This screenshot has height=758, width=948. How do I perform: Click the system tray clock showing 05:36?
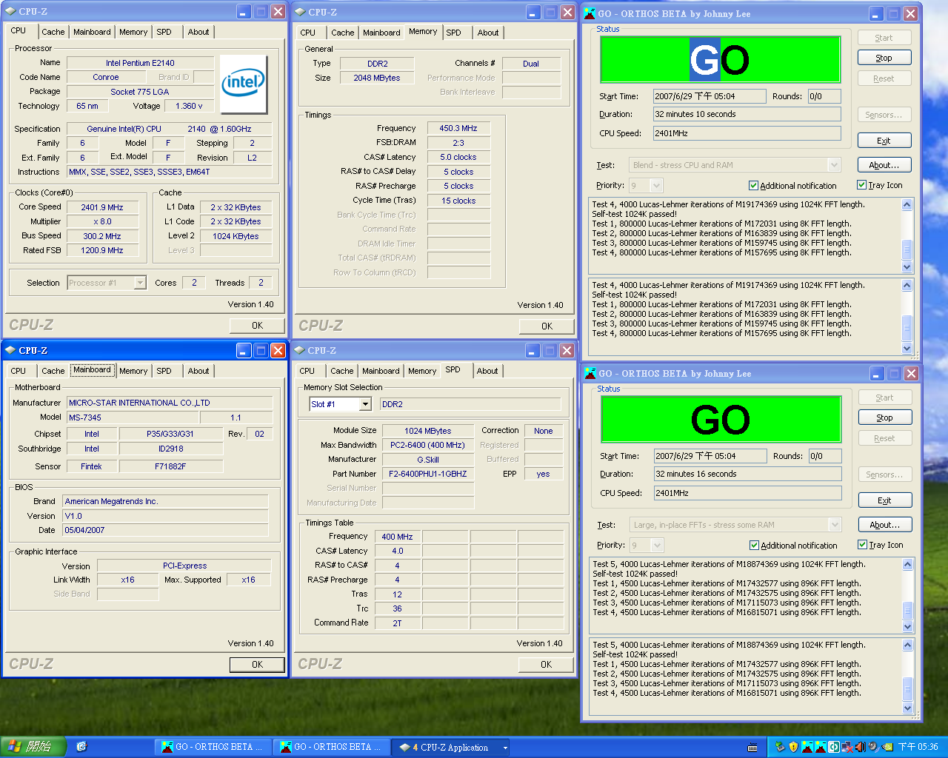(918, 747)
